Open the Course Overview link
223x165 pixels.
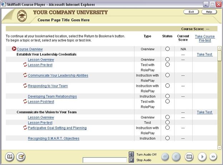pyautogui.click(x=30, y=49)
